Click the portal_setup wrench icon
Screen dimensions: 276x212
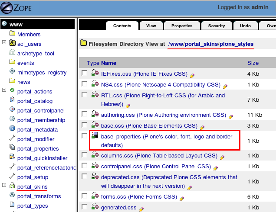[x=12, y=176]
